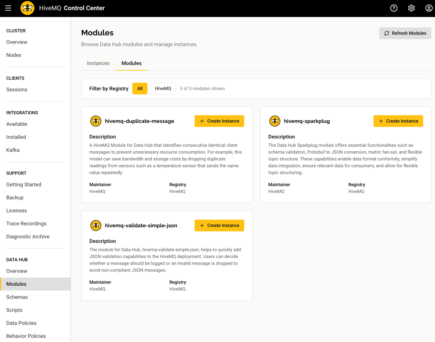The width and height of the screenshot is (435, 342).
Task: Open Licenses in sidebar
Action: [17, 211]
